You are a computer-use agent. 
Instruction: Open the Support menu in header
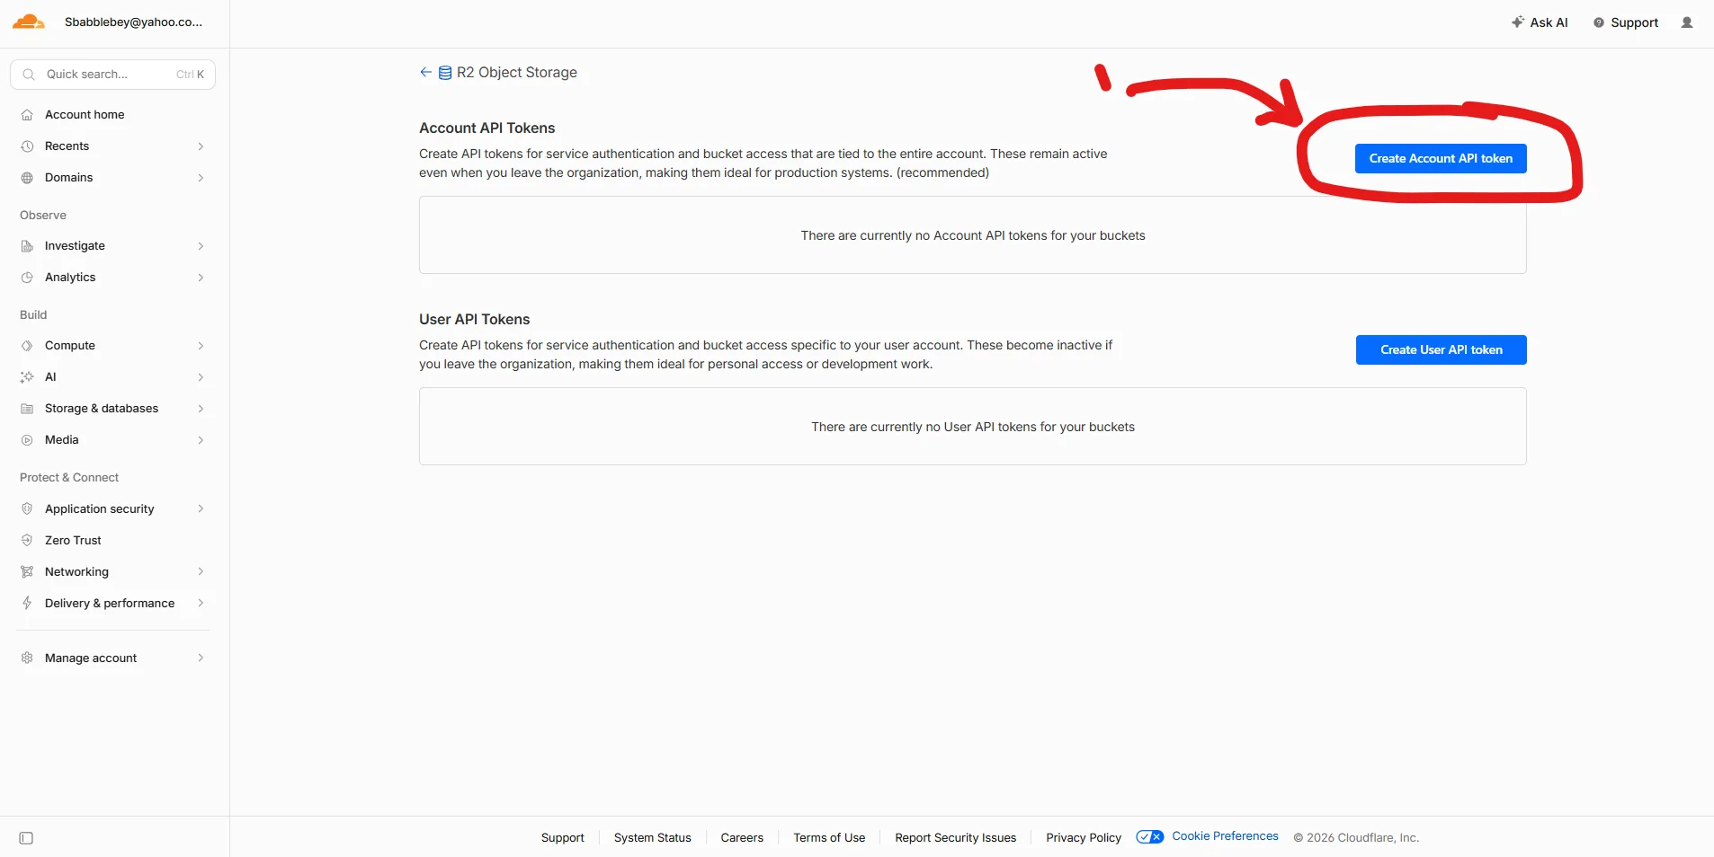1626,22
